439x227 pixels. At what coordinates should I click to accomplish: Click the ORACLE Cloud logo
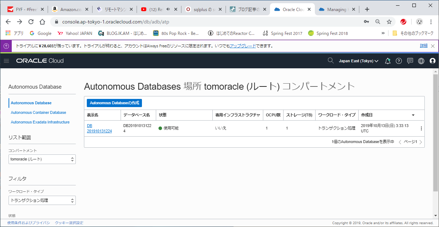pos(40,61)
